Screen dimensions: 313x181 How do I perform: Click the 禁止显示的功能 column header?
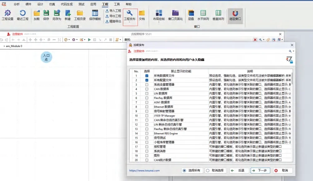181,71
